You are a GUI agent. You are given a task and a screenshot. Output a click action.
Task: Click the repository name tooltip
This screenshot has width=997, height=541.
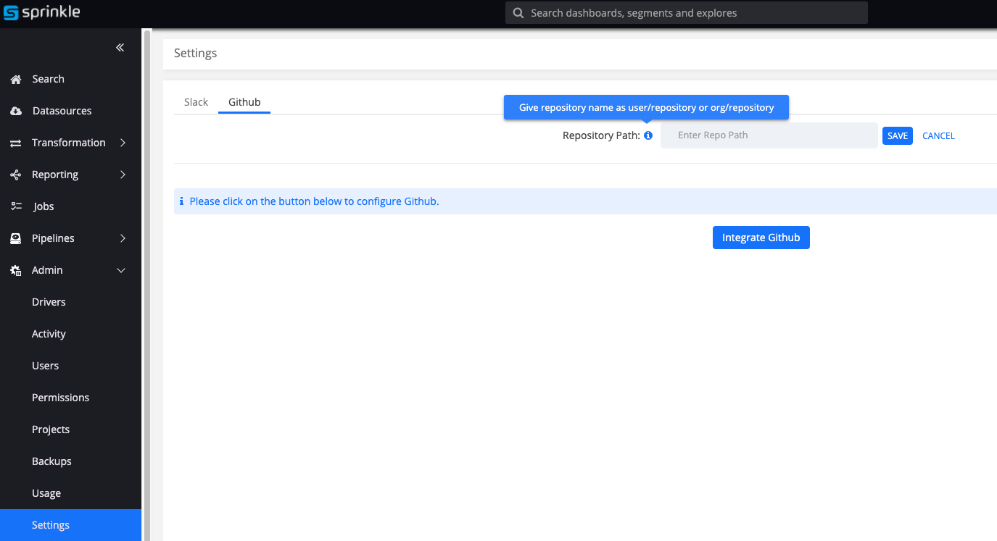click(646, 107)
